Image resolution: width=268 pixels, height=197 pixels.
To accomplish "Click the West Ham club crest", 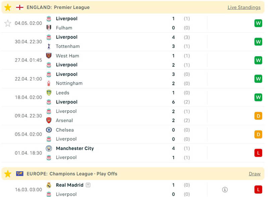I will coord(49,56).
